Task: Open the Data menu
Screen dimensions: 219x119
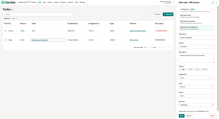Action: coord(76,2)
